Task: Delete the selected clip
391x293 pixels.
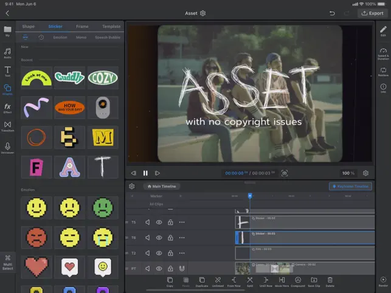Action: 330,282
